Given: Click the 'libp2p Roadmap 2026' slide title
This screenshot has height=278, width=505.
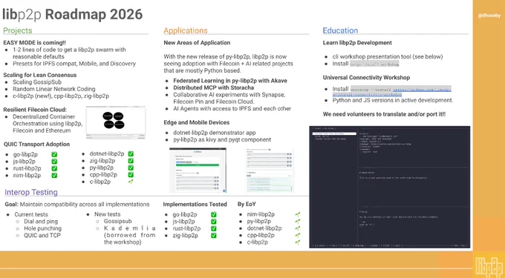Looking at the screenshot, I should (73, 15).
